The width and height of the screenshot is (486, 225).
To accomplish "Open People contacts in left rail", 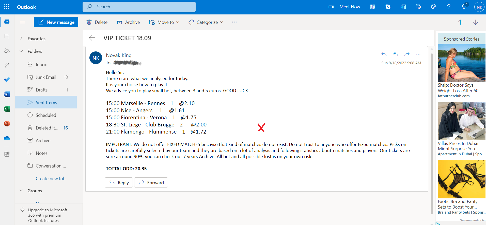I will tap(7, 51).
